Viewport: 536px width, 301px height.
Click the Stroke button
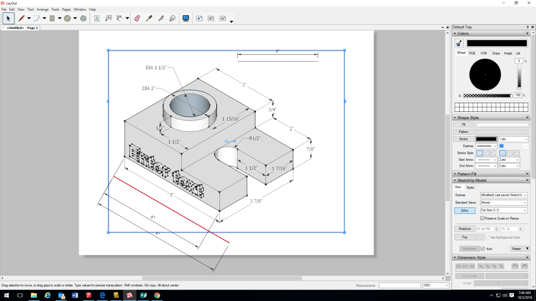tap(463, 139)
